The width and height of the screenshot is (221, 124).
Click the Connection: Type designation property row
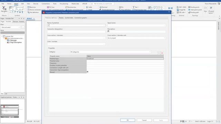pos(107,70)
